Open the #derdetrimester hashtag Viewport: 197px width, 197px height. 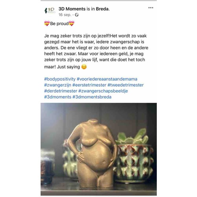[61, 91]
